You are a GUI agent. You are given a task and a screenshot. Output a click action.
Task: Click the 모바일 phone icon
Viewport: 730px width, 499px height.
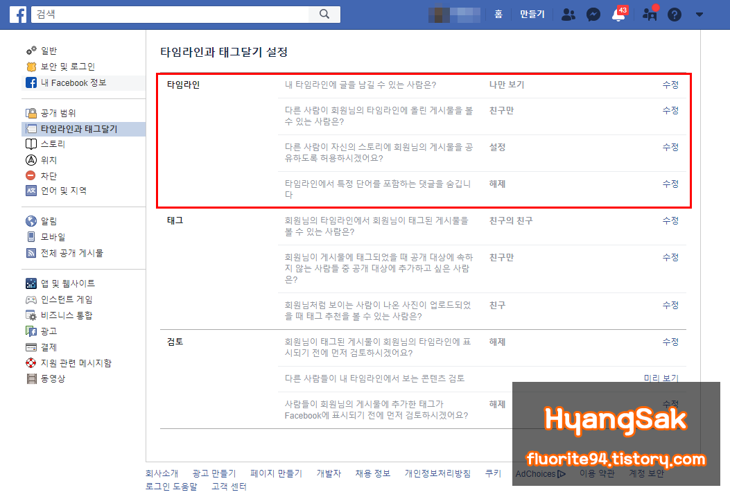click(x=31, y=237)
